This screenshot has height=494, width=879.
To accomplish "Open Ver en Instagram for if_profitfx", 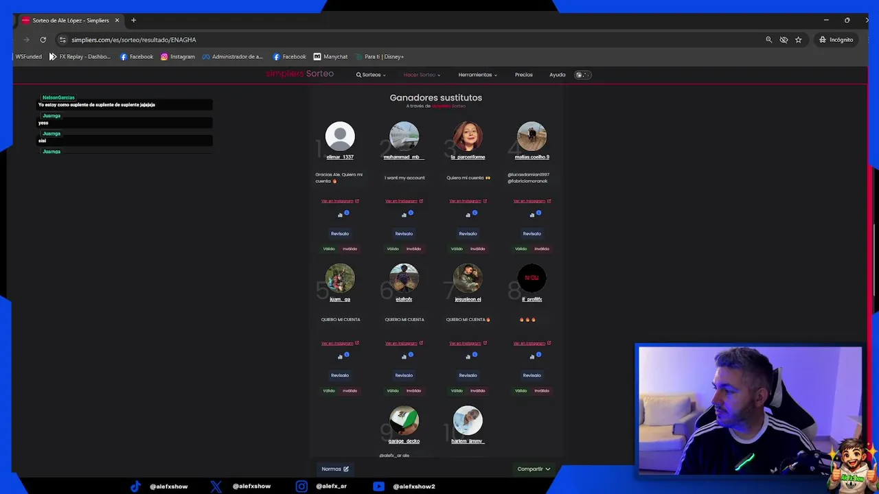I will pos(532,343).
